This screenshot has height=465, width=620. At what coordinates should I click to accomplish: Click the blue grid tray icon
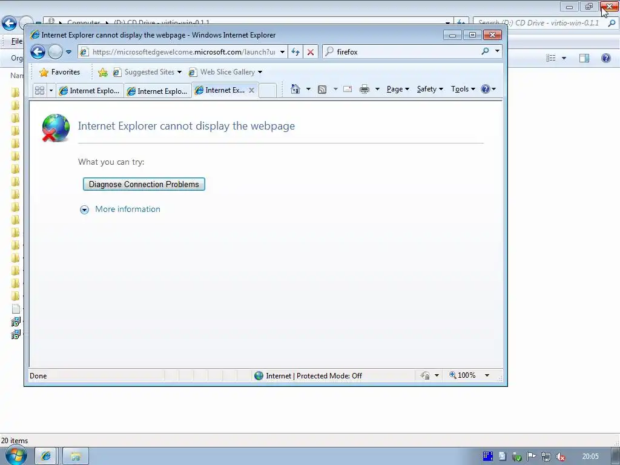coord(488,457)
